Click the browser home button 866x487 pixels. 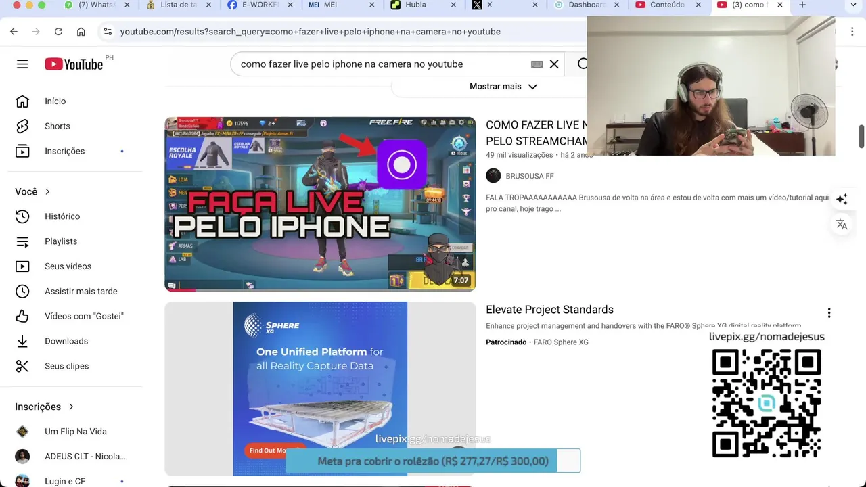[x=81, y=32]
